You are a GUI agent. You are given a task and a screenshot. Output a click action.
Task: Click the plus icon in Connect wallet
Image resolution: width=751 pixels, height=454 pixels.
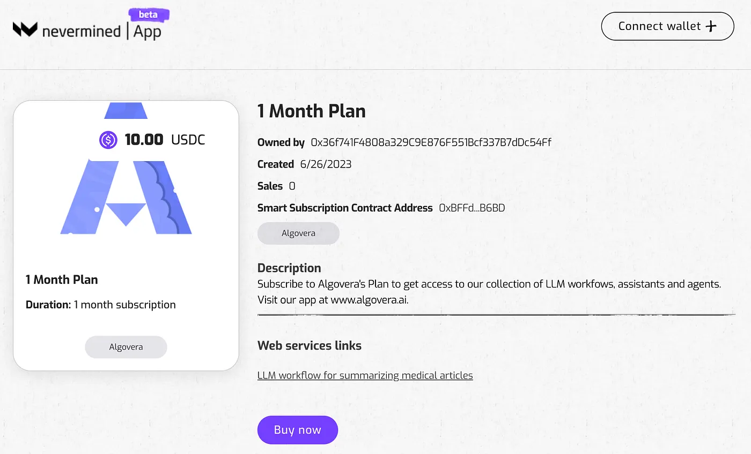click(x=711, y=26)
